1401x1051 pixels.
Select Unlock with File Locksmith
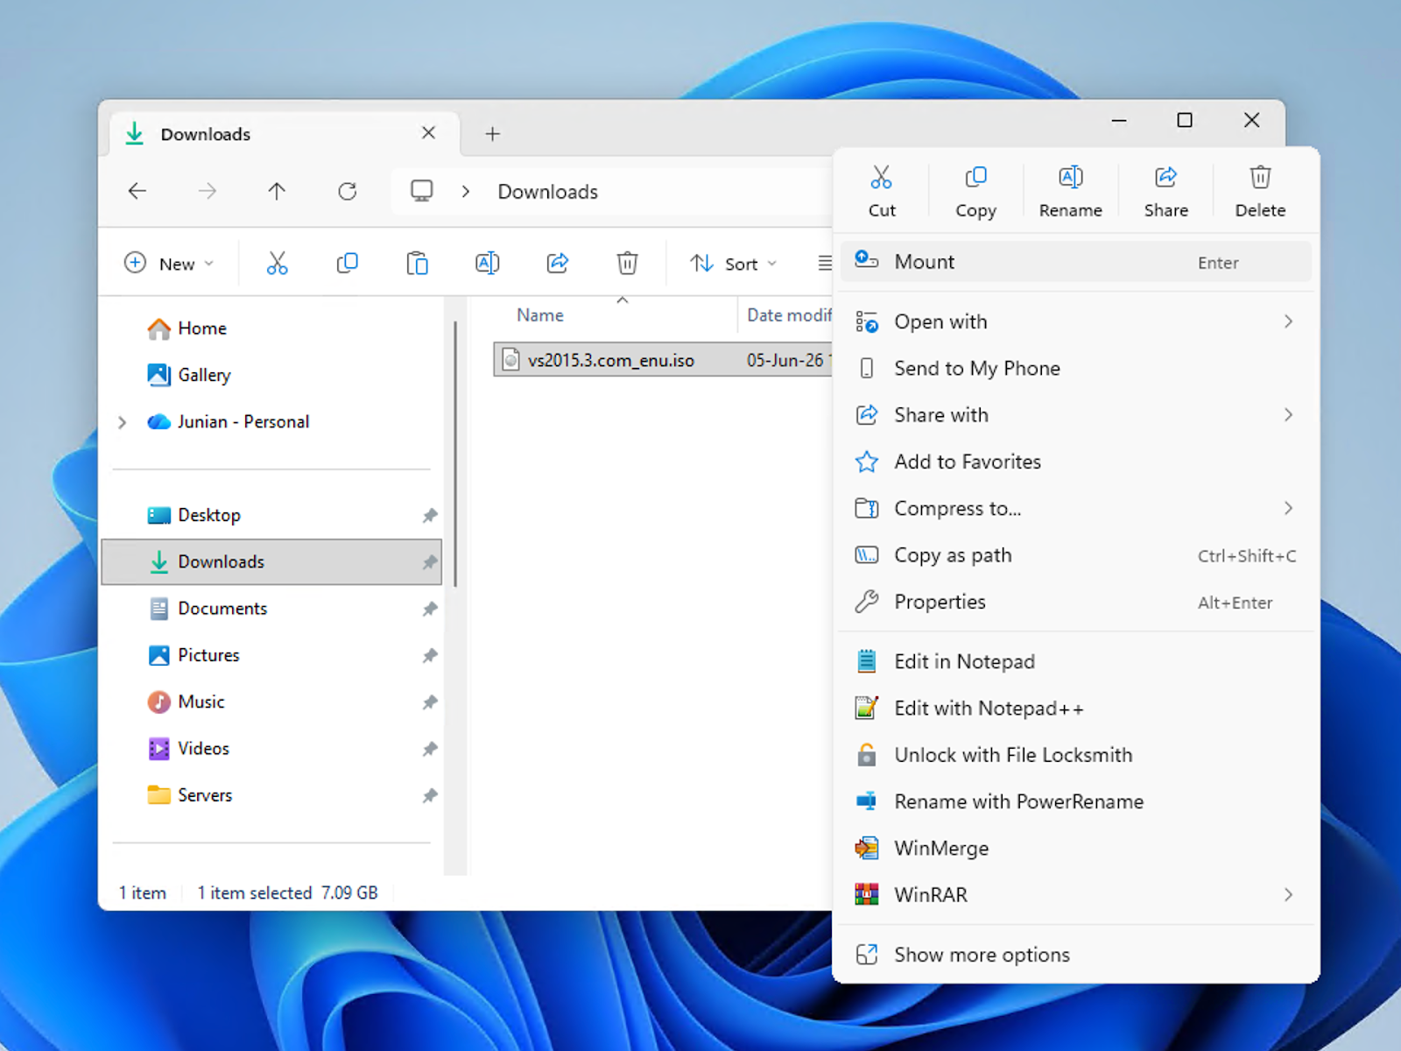[x=1075, y=755]
